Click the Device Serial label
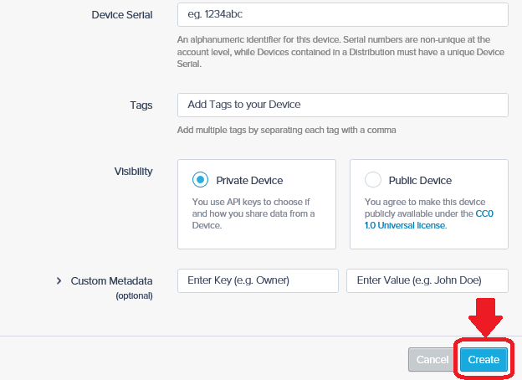This screenshot has height=380, width=522. 122,15
